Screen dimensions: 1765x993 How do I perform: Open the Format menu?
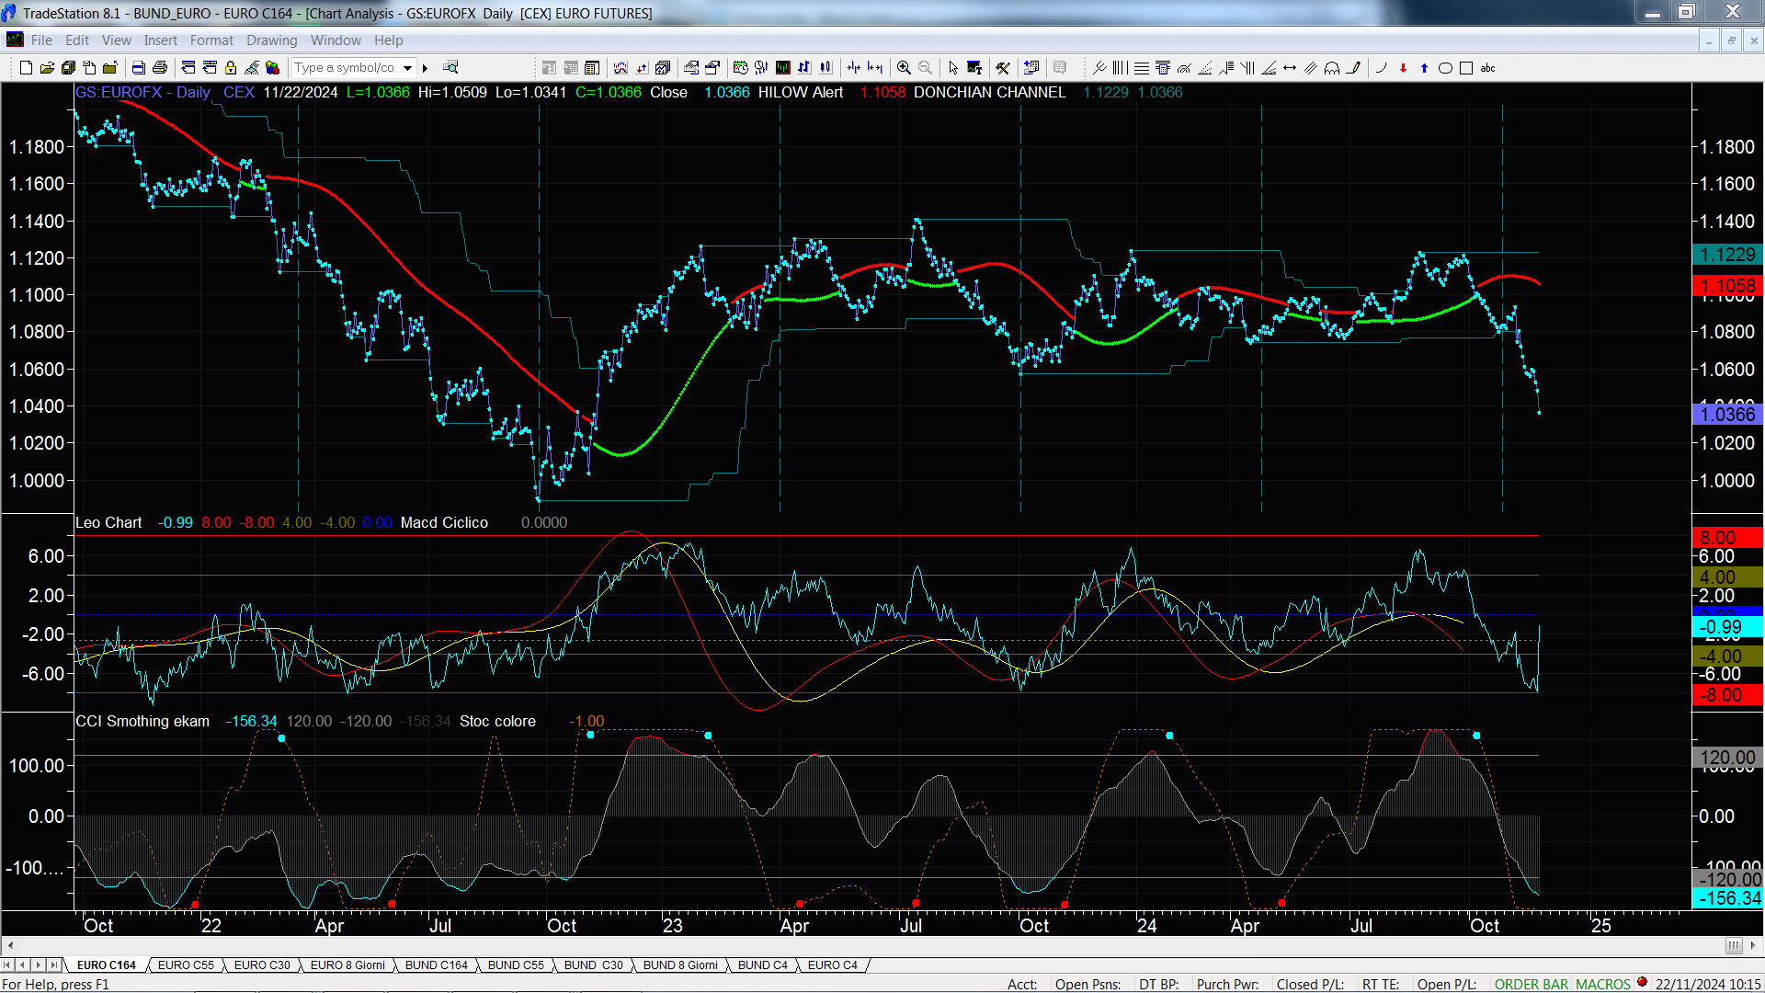tap(211, 40)
